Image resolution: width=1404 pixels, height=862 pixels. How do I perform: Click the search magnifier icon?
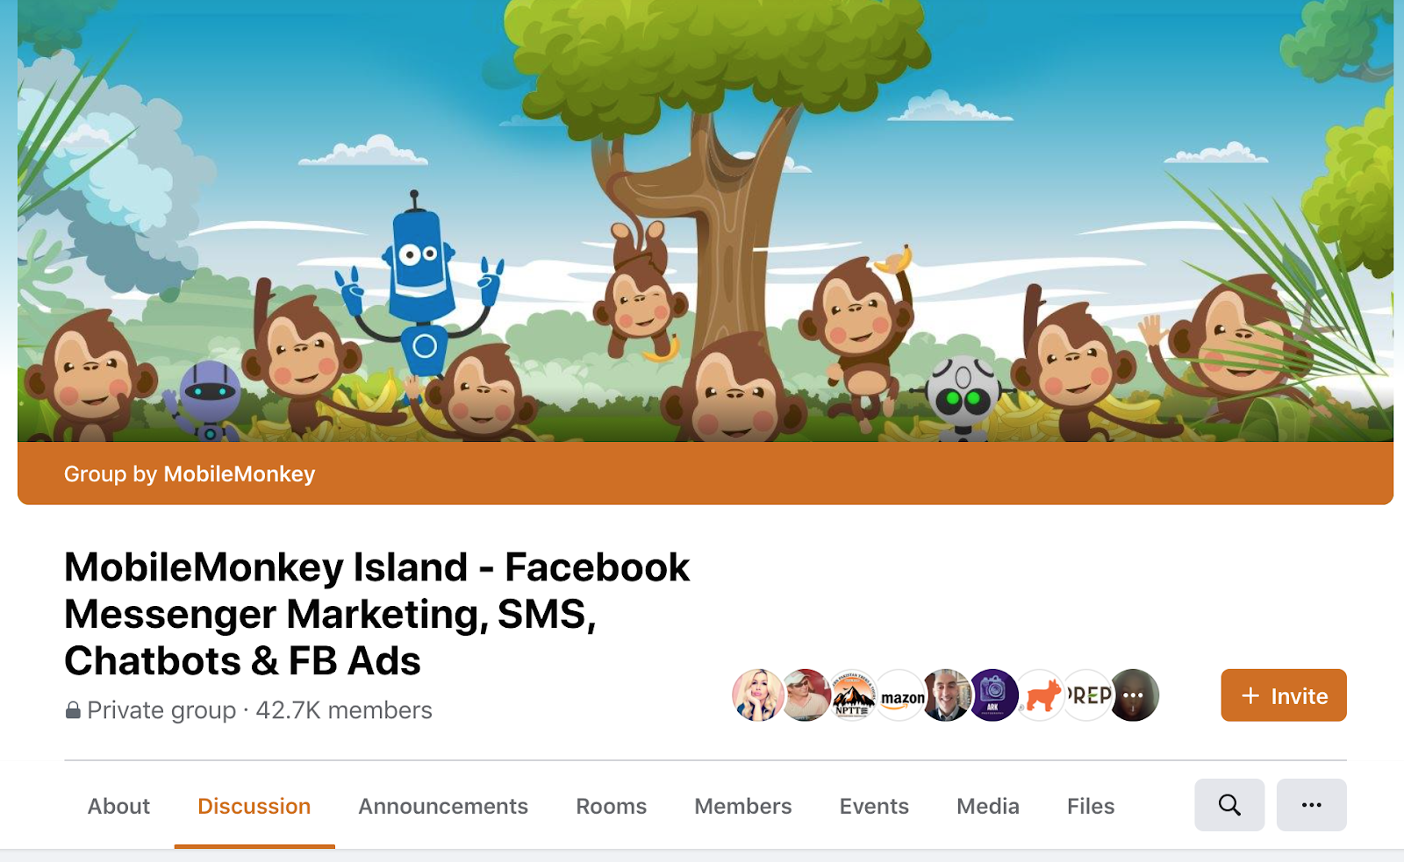tap(1229, 805)
